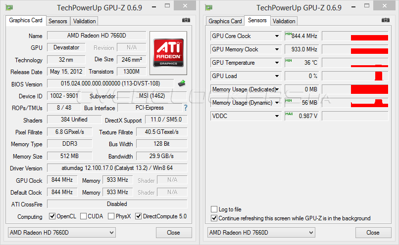The height and width of the screenshot is (245, 399).
Task: Click the BIOS save chip icon
Action: tap(182, 83)
